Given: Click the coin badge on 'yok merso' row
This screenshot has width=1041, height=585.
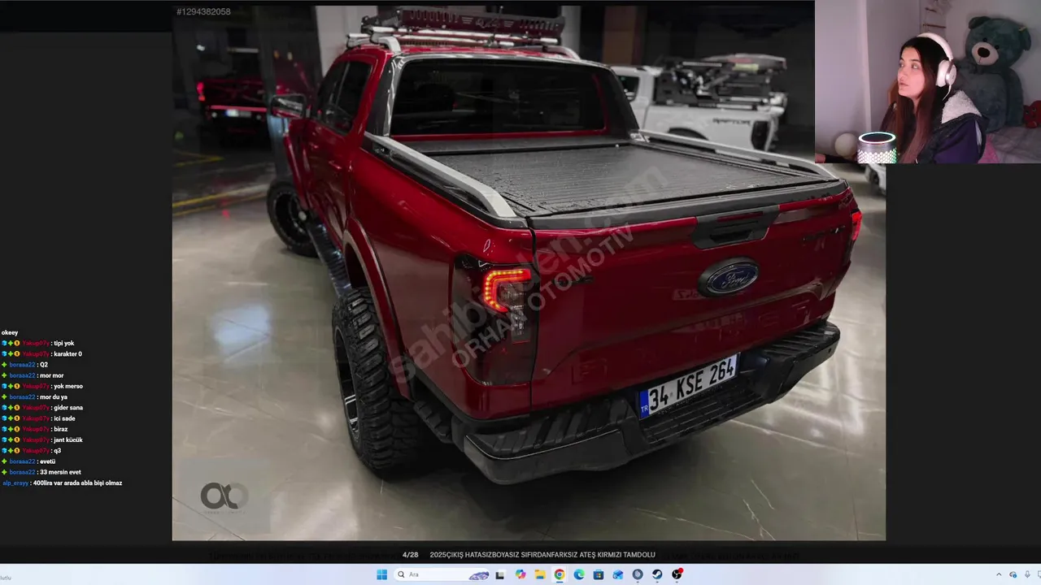Looking at the screenshot, I should (x=17, y=387).
